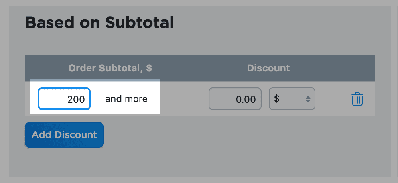Screen dimensions: 398x183
Task: Place cursor in the 200 subtotal box
Action: 64,99
